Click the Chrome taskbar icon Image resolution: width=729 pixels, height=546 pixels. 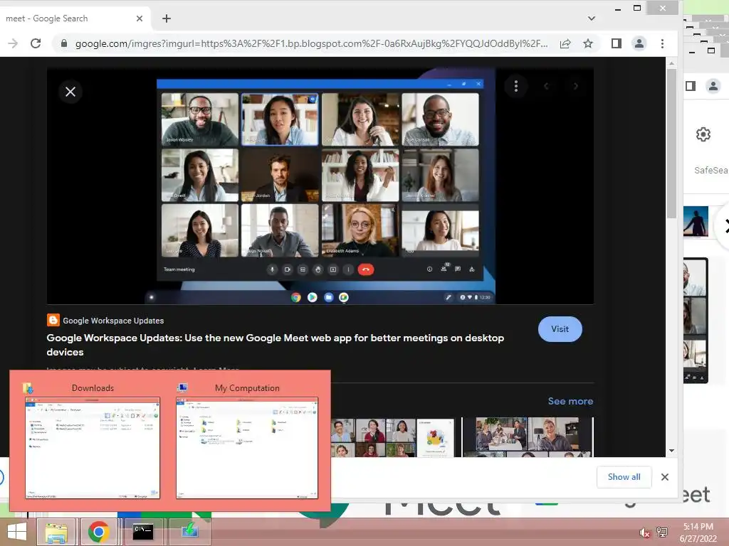pyautogui.click(x=98, y=532)
